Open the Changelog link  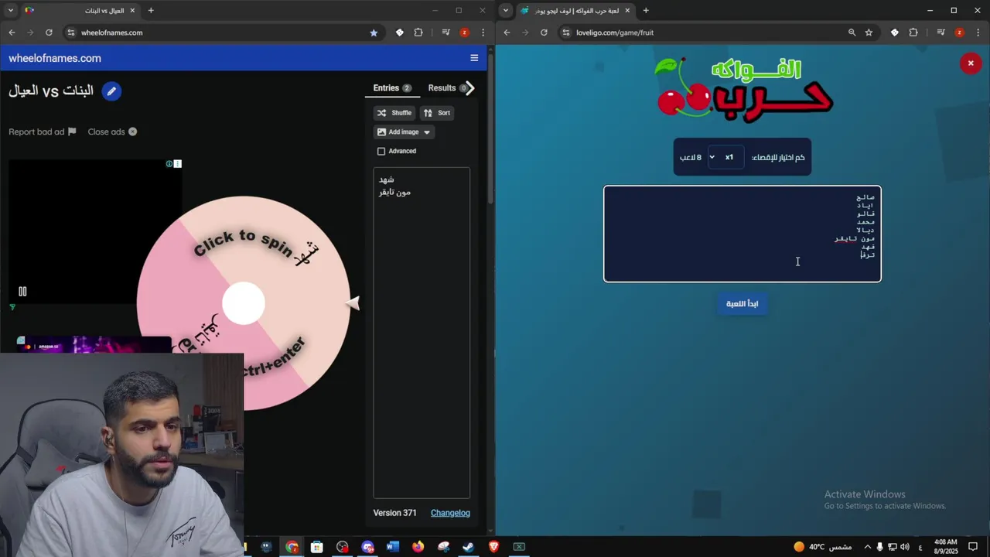(x=450, y=513)
